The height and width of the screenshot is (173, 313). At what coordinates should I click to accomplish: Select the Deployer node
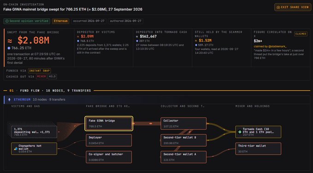coord(109,140)
